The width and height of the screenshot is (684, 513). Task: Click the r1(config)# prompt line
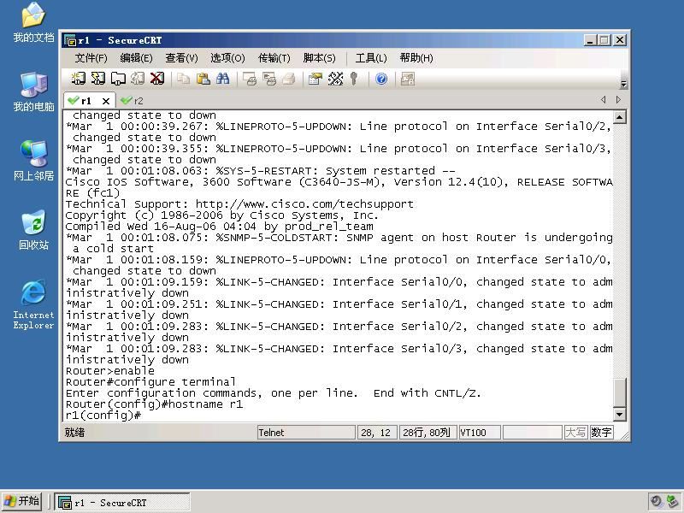(103, 416)
